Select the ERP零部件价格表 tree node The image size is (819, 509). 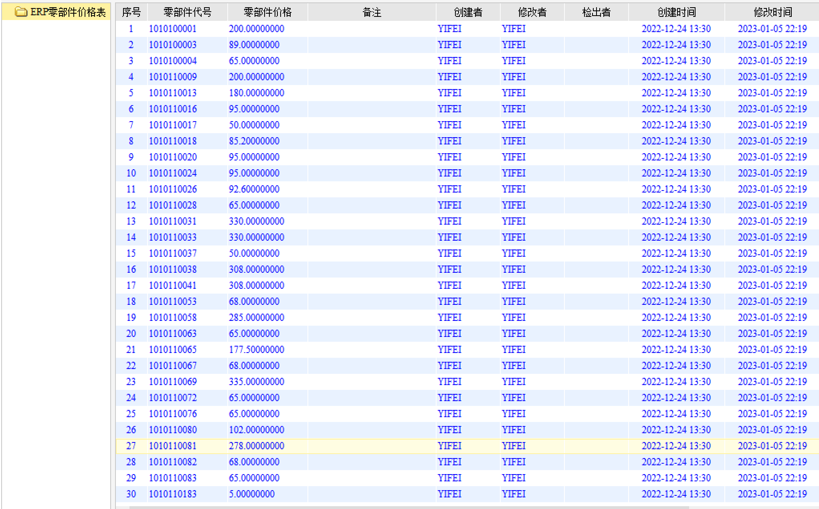coord(68,12)
